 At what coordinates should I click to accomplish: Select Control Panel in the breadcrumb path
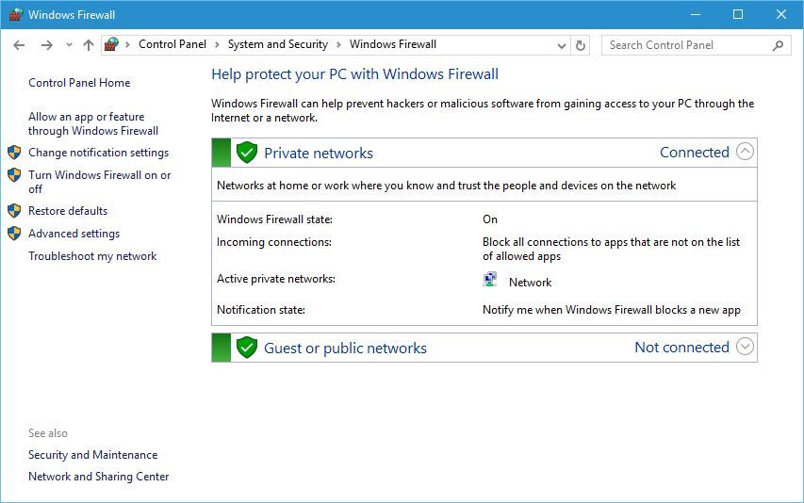tap(172, 44)
